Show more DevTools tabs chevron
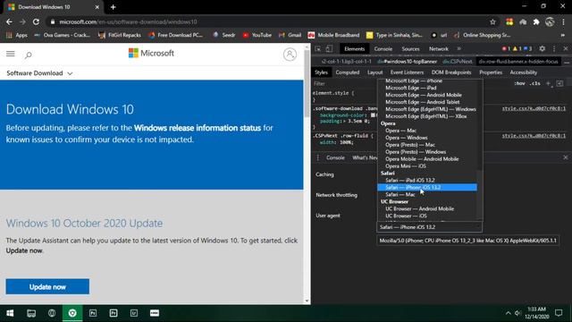 coord(458,48)
